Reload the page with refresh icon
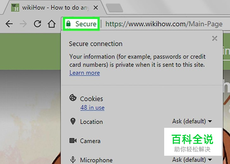The image size is (230, 164). [38, 24]
